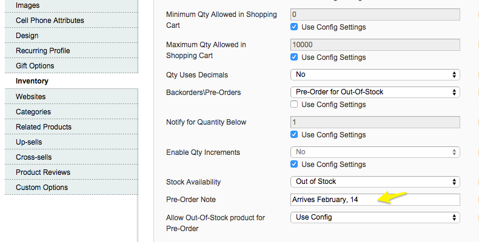The image size is (479, 242).
Task: Switch to the Categories tab
Action: point(72,112)
